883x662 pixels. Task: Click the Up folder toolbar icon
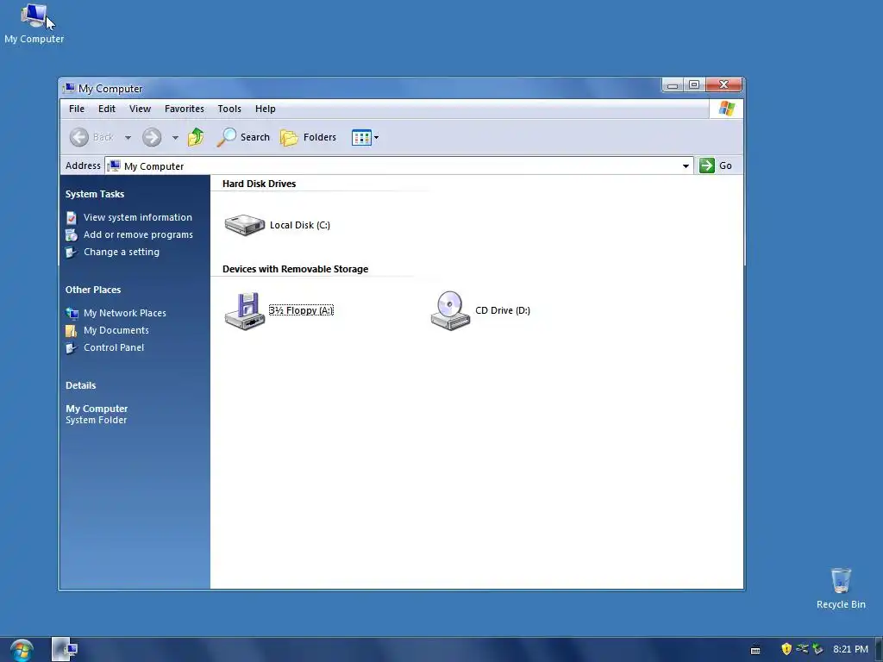(x=196, y=137)
